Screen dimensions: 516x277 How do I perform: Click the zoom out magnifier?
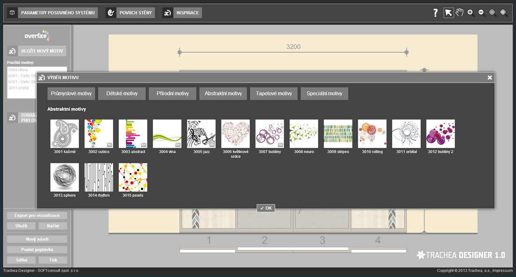point(481,13)
